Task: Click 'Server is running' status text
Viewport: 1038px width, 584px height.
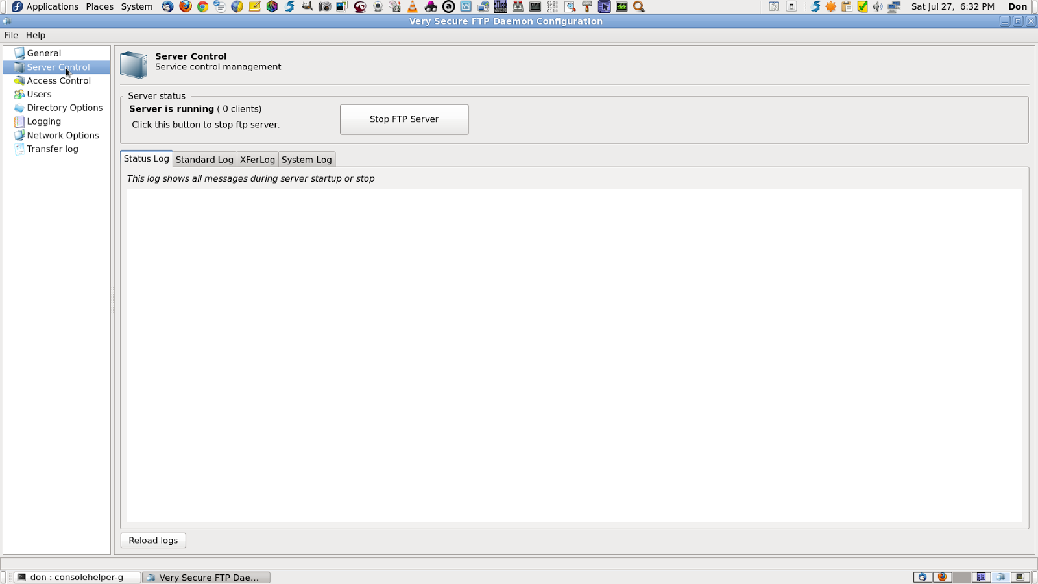Action: coord(171,109)
